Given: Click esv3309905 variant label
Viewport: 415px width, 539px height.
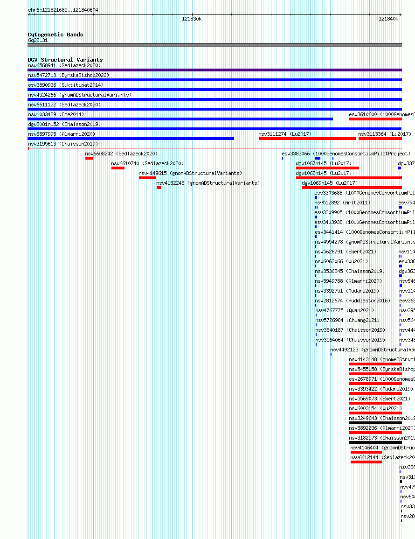Looking at the screenshot, I should 365,212.
